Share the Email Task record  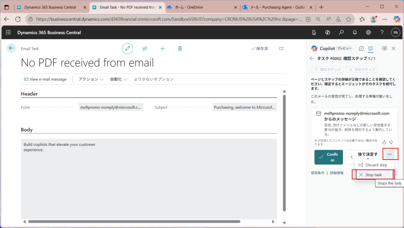[x=145, y=49]
